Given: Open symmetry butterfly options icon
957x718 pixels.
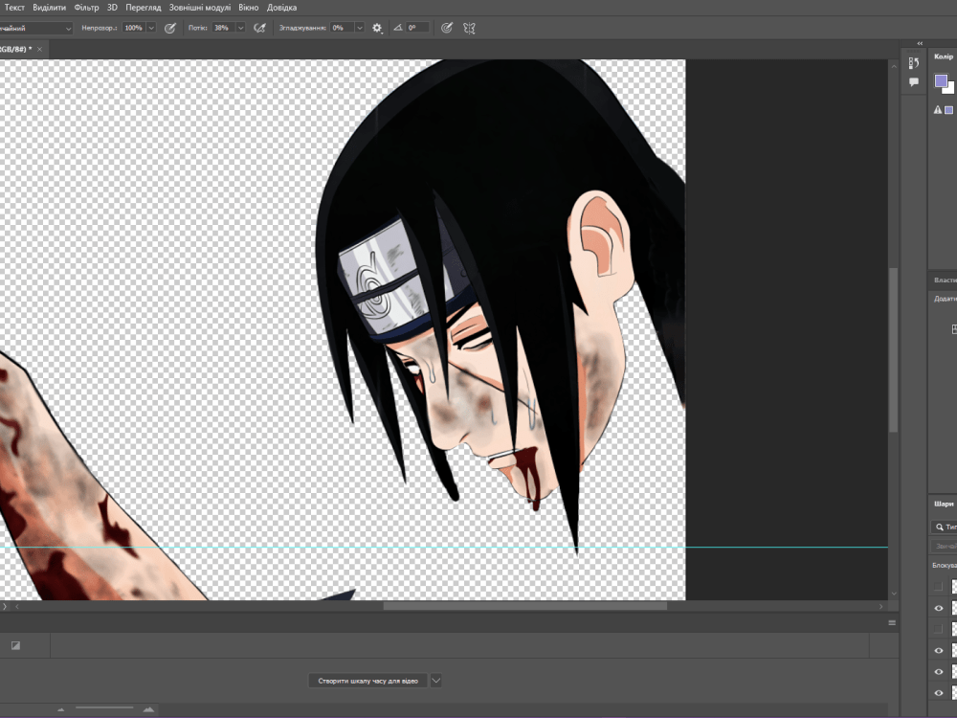Looking at the screenshot, I should [469, 28].
